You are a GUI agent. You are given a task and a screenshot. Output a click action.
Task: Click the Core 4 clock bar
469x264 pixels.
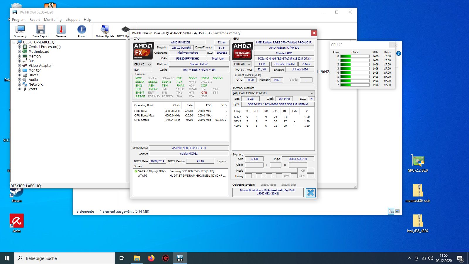pos(355,73)
